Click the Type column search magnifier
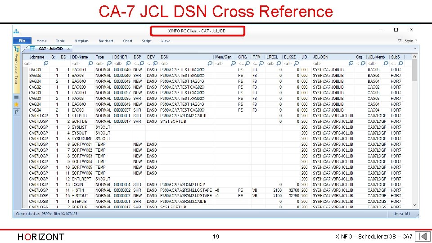Screen dimensions: 432x243 tap(109, 63)
